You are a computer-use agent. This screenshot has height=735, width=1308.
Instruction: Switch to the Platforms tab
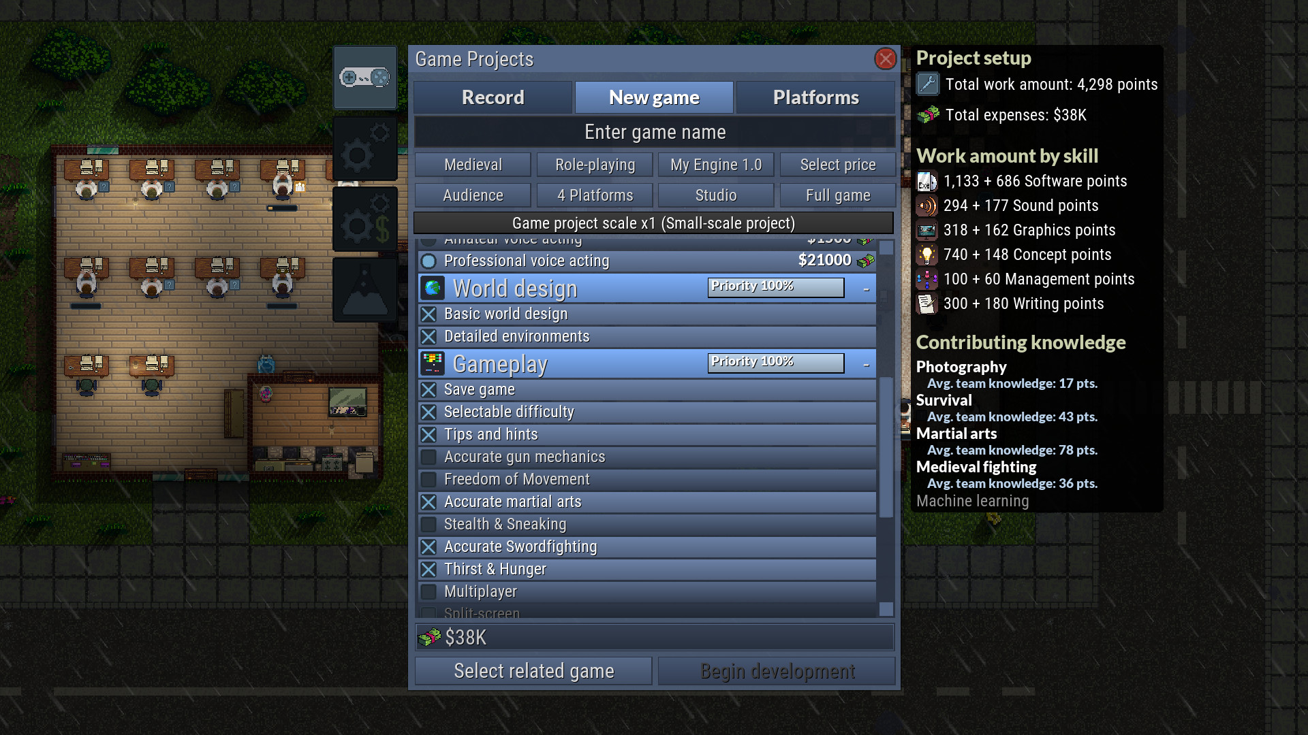coord(814,97)
